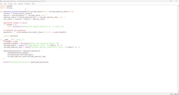The width and height of the screenshot is (179, 95).
Task: Close the passwordgenerator.py window
Action: [x=176, y=1]
